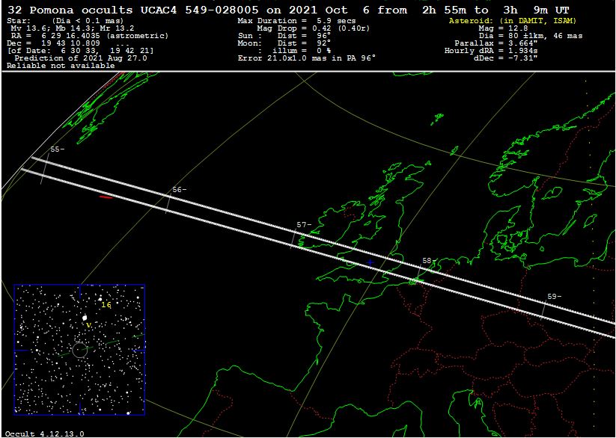Click the 'Reliable not available' text
616x438 pixels.
pos(61,66)
